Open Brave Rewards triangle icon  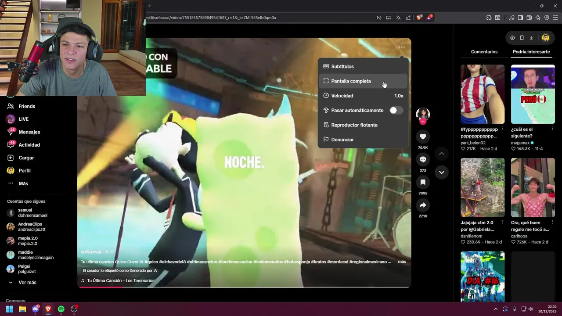coord(429,18)
